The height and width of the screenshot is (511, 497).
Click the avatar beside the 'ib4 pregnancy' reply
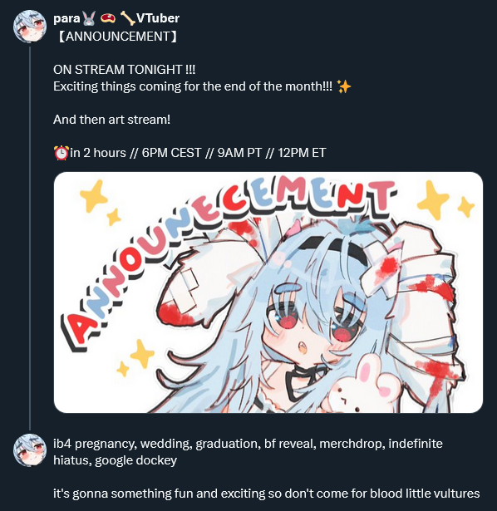pyautogui.click(x=30, y=450)
